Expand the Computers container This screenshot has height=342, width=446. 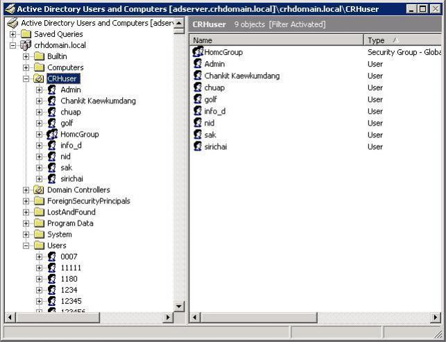26,67
